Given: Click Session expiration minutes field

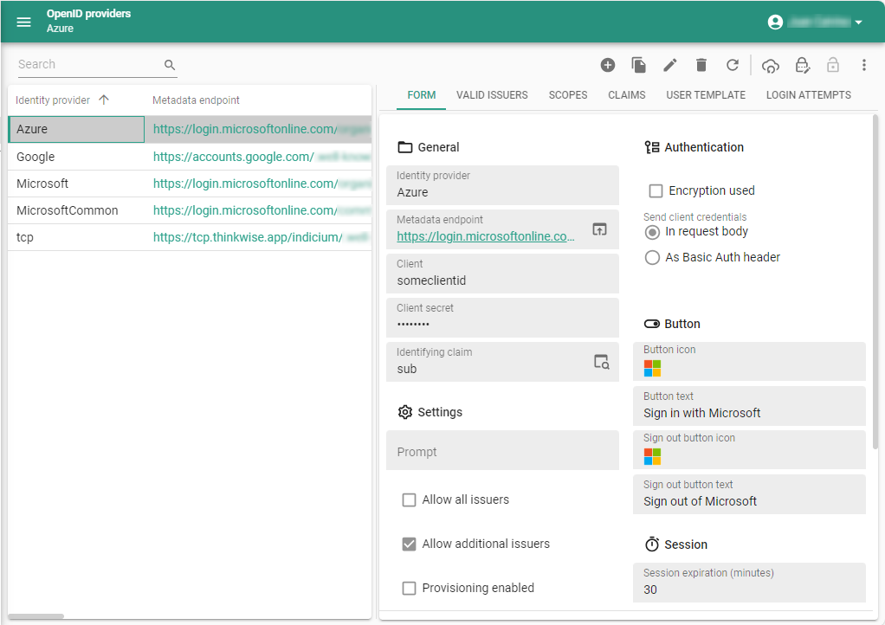Looking at the screenshot, I should coord(749,583).
